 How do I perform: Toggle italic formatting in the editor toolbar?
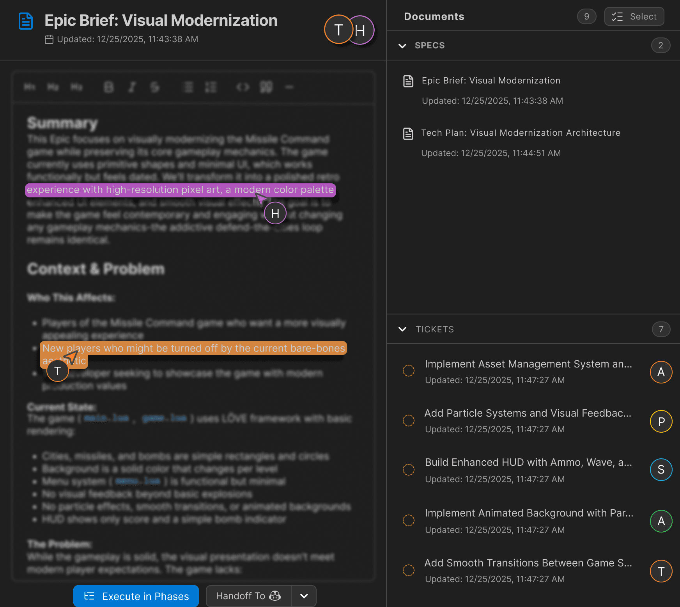[132, 87]
